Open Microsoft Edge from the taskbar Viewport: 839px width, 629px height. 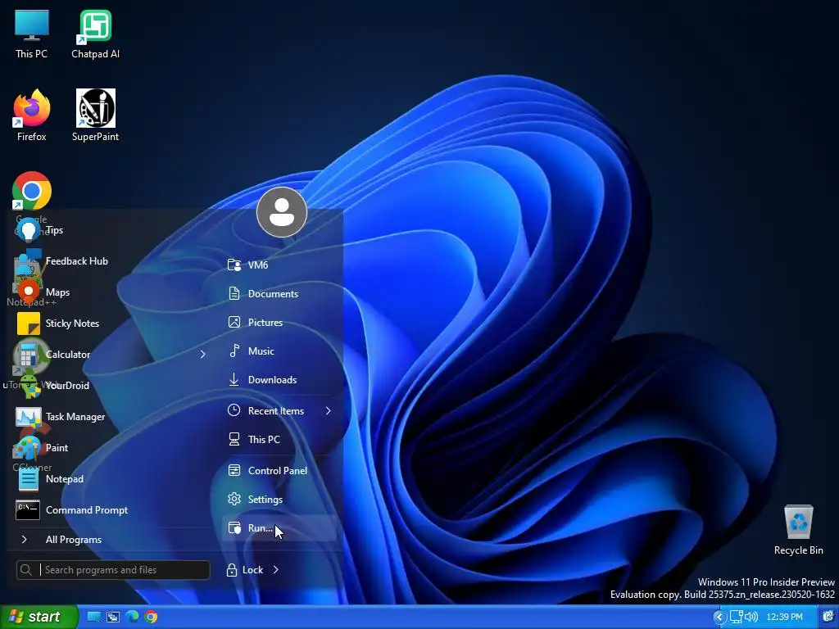132,617
